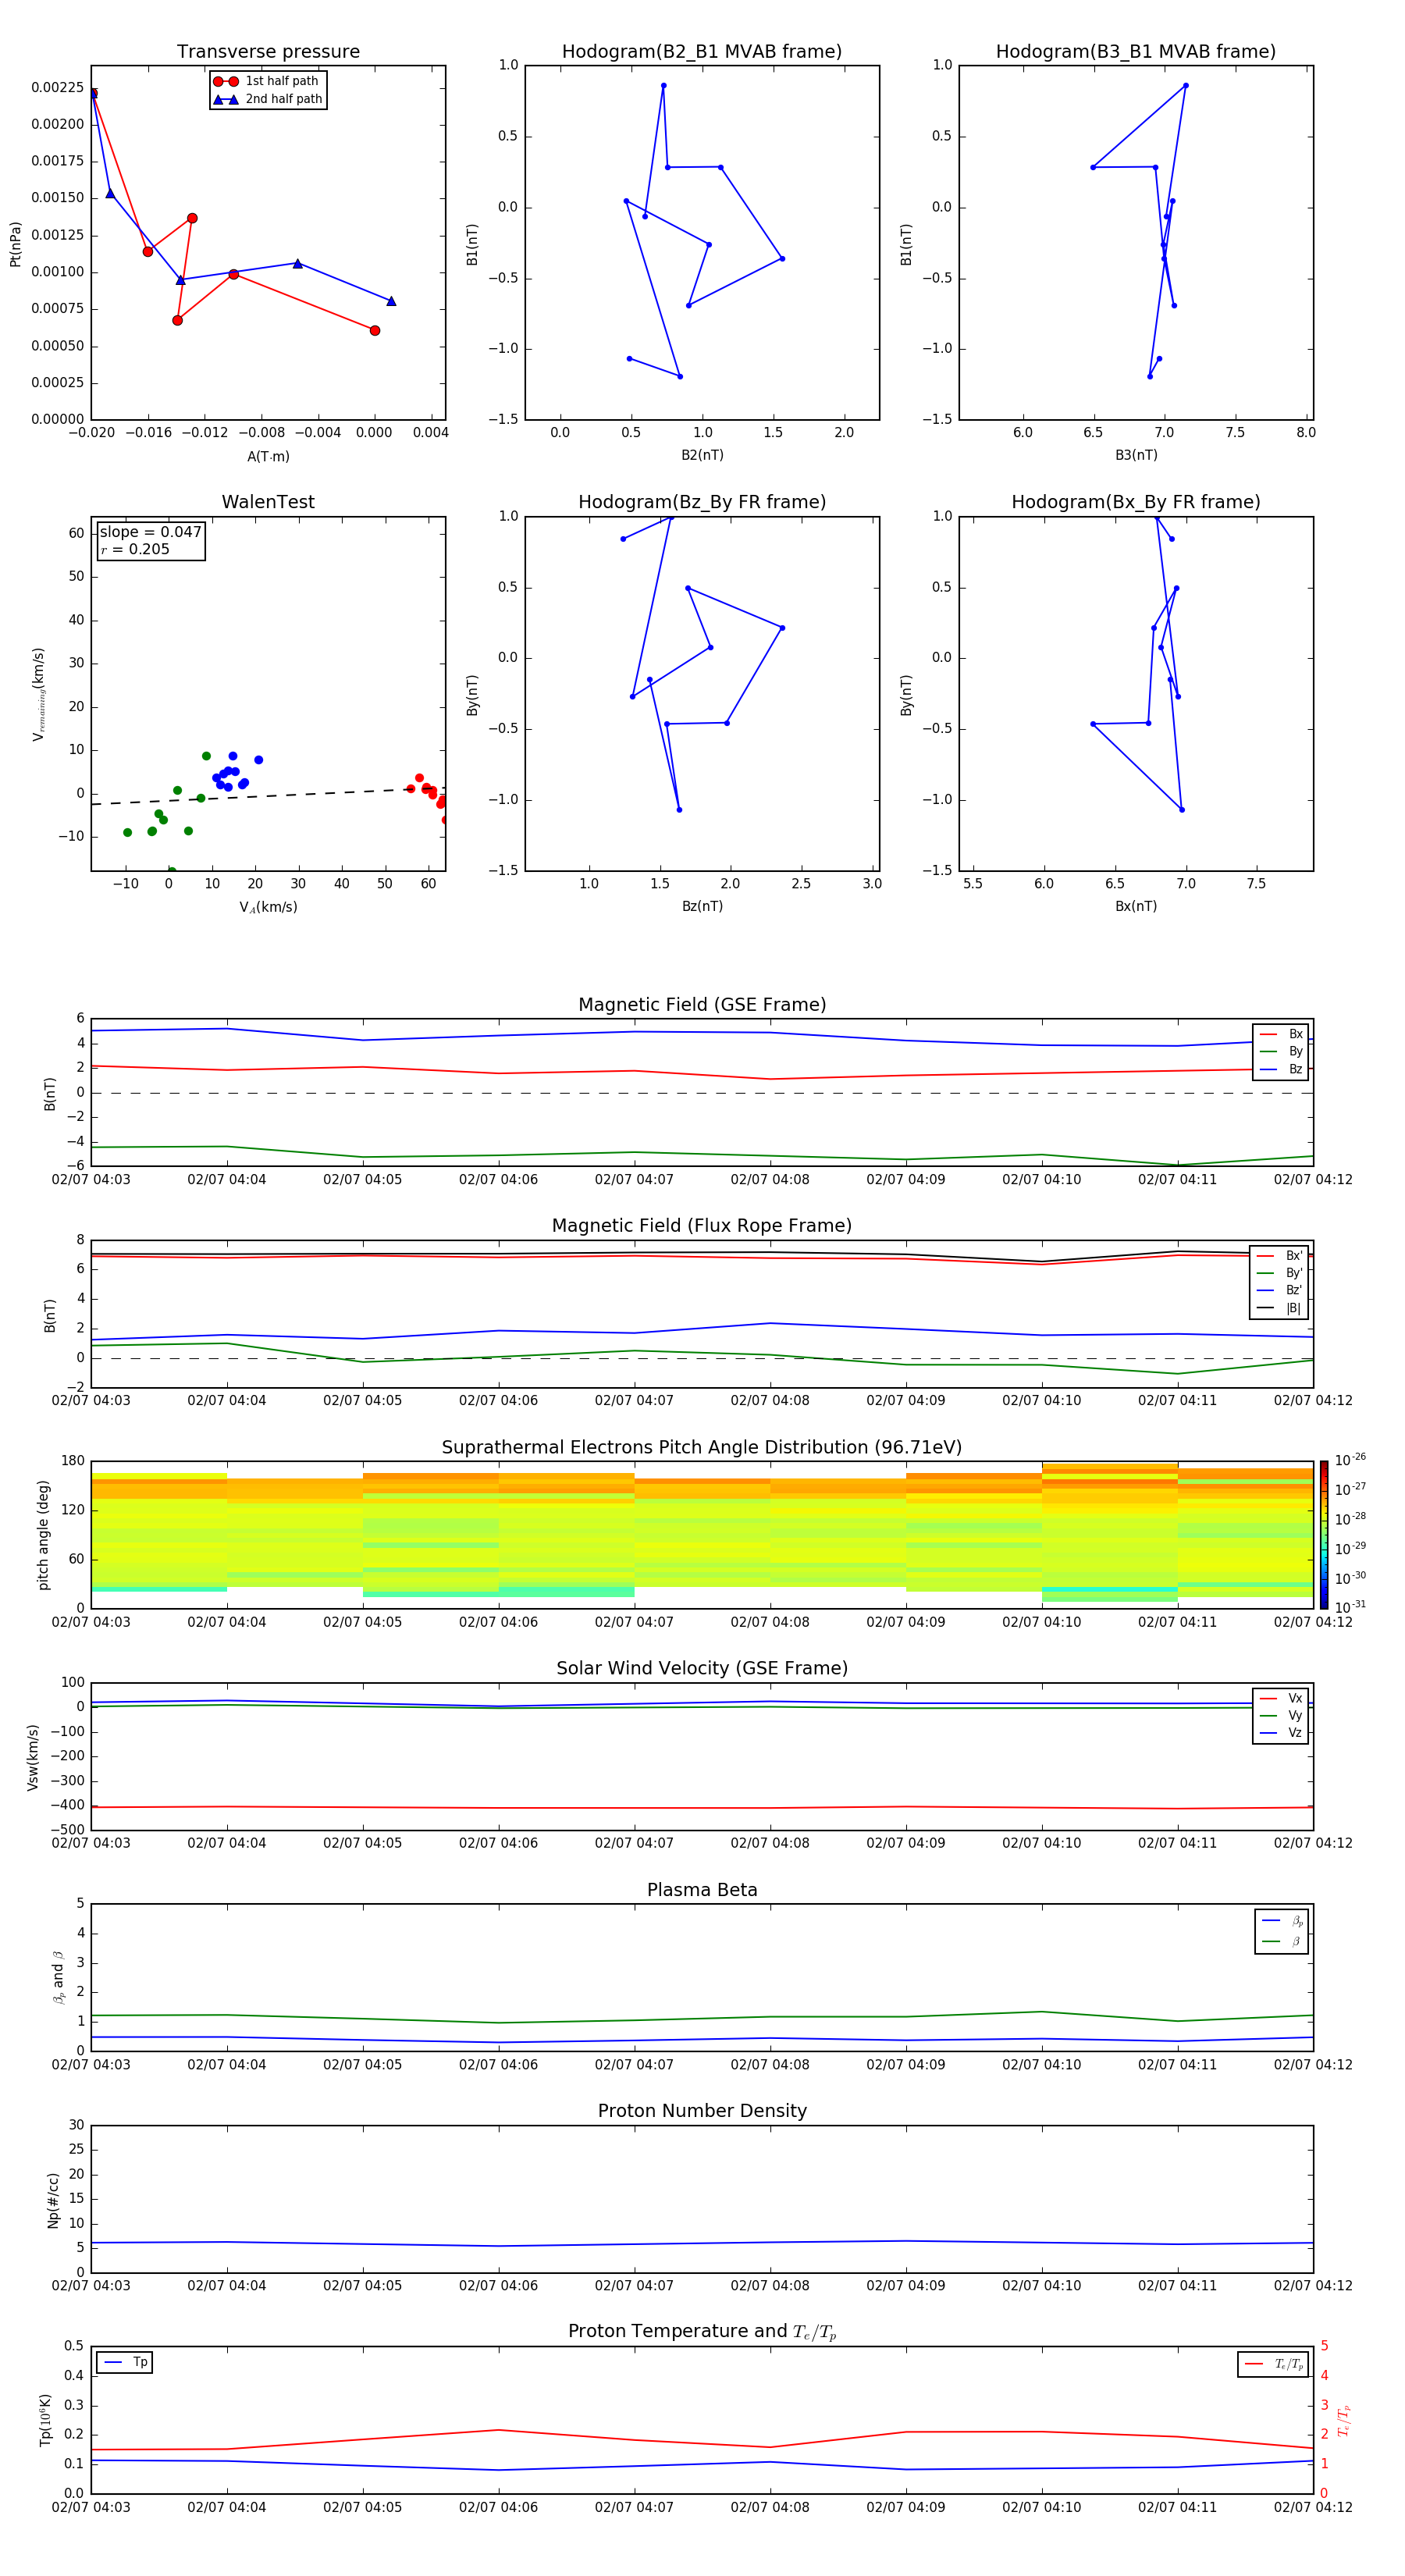1405x2576 pixels.
Task: Click the 'Hodogram(B3_B1 MVAB frame)' title
Action: [1136, 52]
